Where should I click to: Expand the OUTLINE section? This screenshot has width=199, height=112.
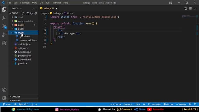pyautogui.click(x=23, y=97)
